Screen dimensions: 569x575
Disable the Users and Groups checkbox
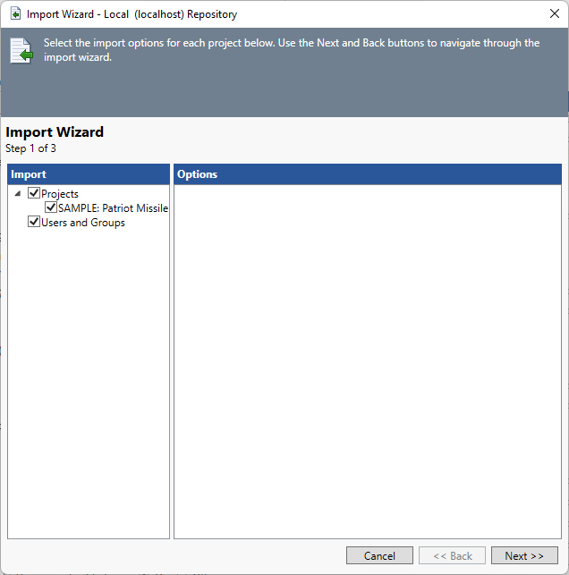click(34, 223)
